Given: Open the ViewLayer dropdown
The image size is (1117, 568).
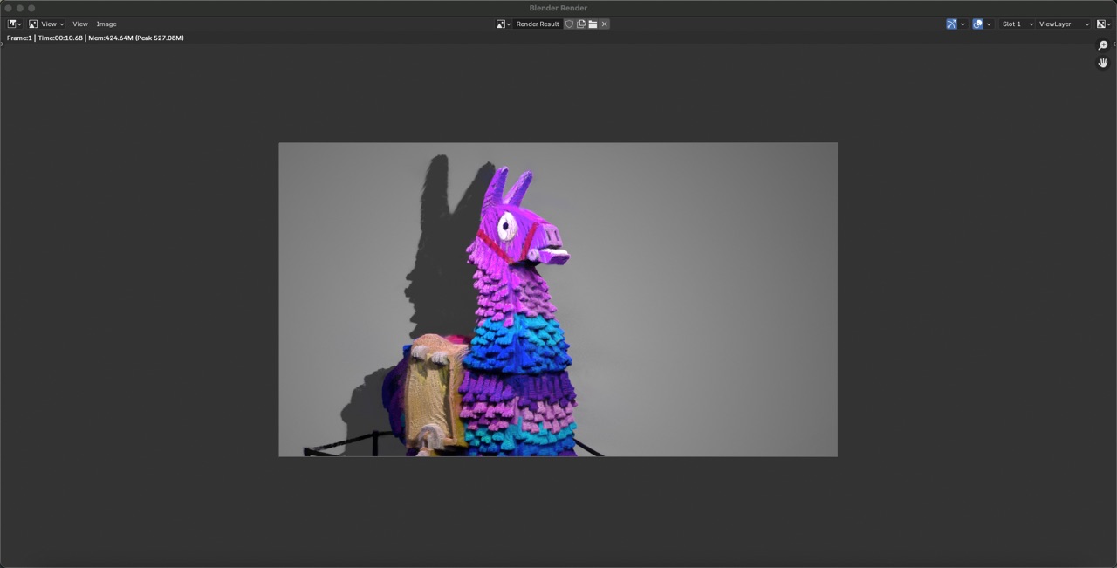Looking at the screenshot, I should point(1058,24).
